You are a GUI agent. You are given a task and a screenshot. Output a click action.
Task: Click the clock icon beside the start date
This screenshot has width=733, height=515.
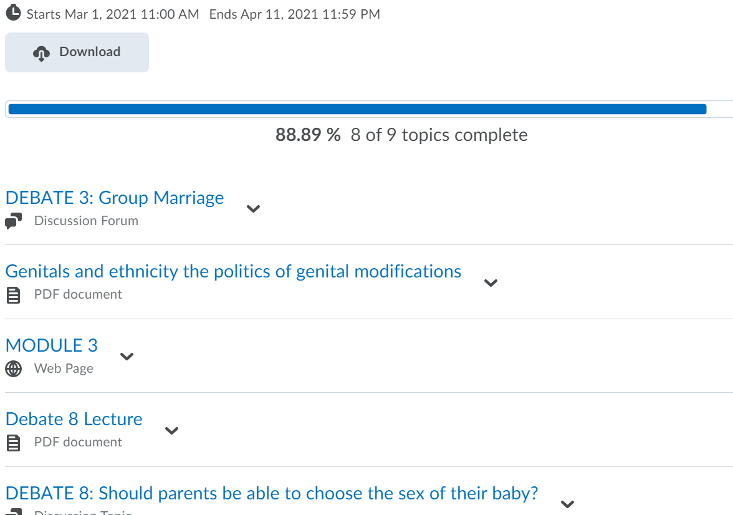13,12
